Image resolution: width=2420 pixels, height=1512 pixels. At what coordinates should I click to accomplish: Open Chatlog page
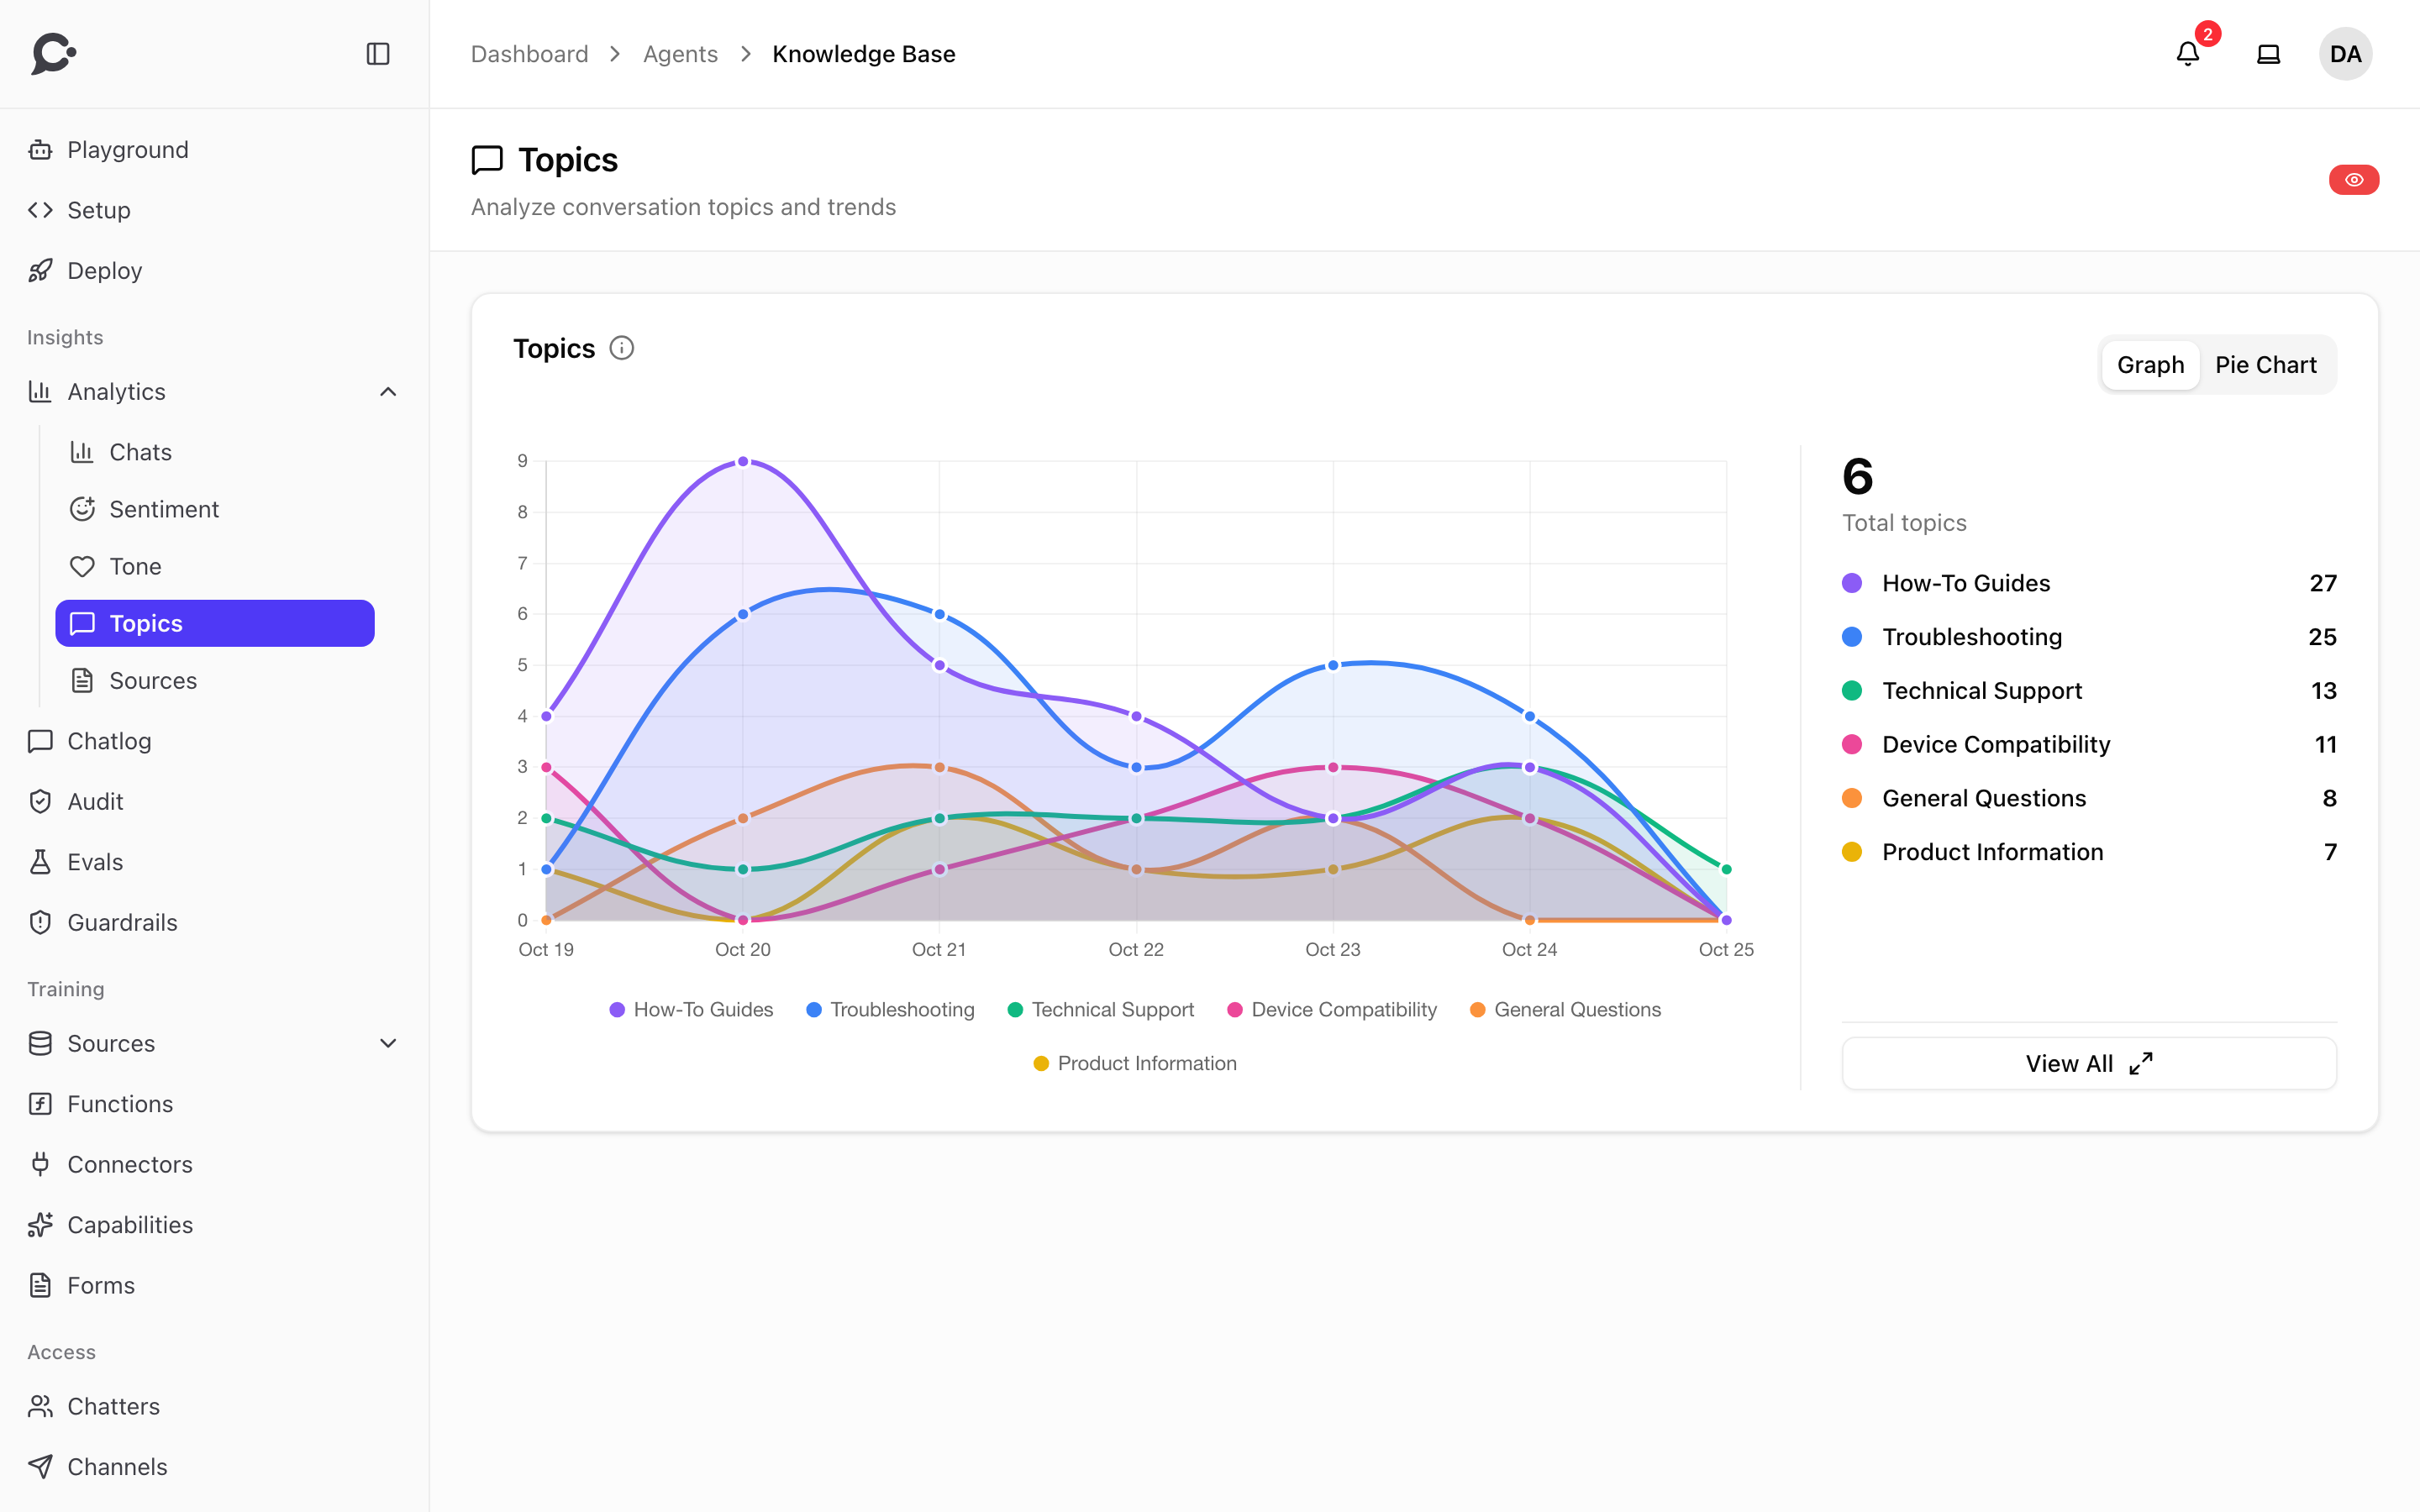pos(215,741)
